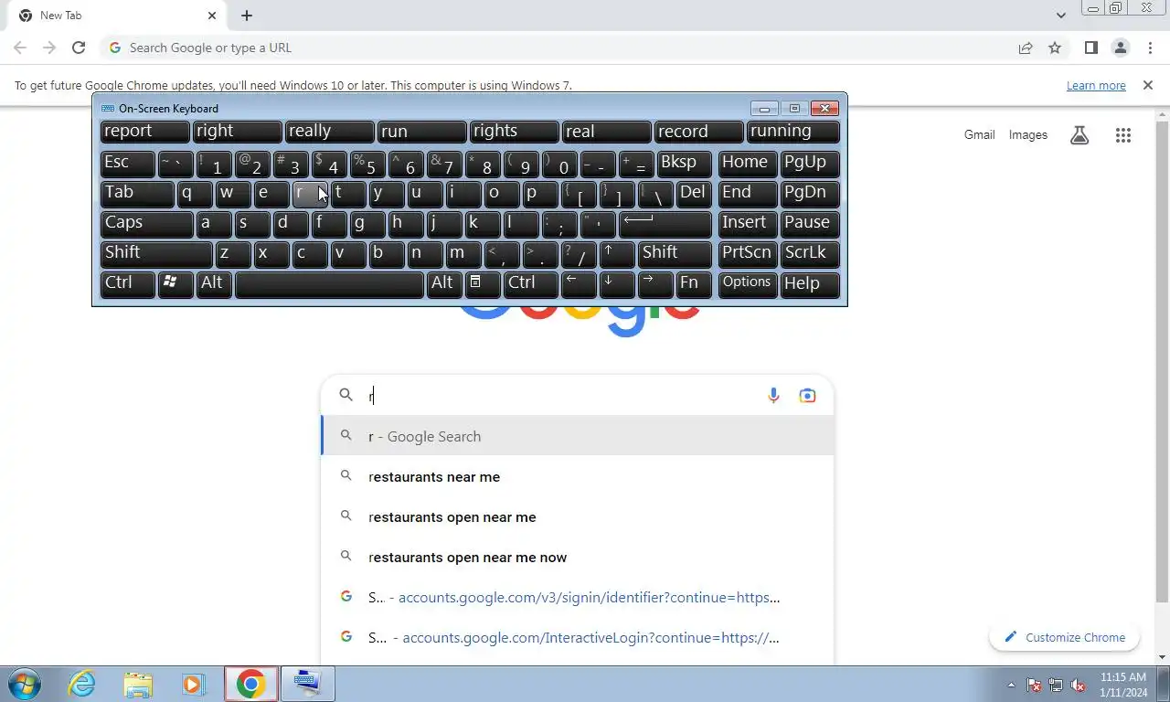Open Windows Media Player from taskbar
This screenshot has height=702, width=1170.
pyautogui.click(x=193, y=684)
